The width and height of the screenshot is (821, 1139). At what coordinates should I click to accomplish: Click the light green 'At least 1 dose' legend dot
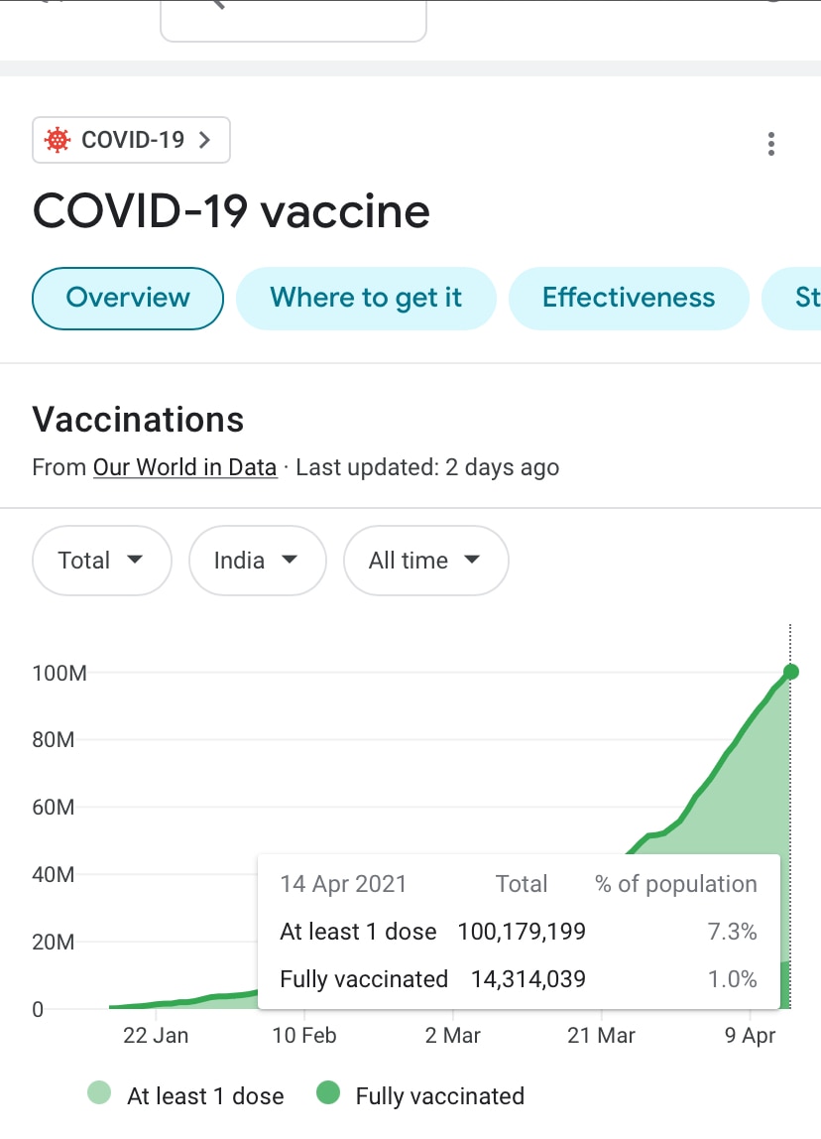(98, 1095)
